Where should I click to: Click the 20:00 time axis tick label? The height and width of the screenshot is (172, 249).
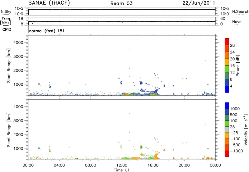pyautogui.click(x=184, y=165)
